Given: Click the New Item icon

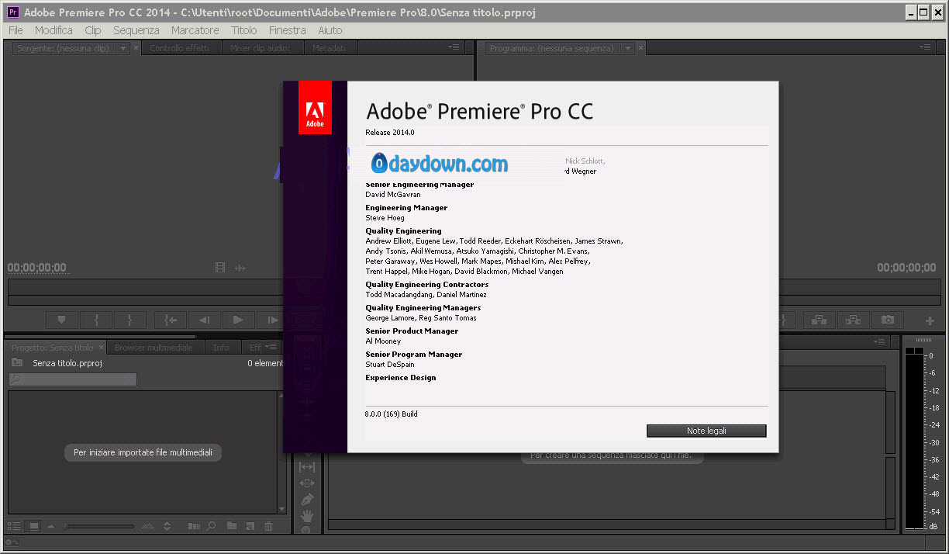Looking at the screenshot, I should [x=250, y=526].
